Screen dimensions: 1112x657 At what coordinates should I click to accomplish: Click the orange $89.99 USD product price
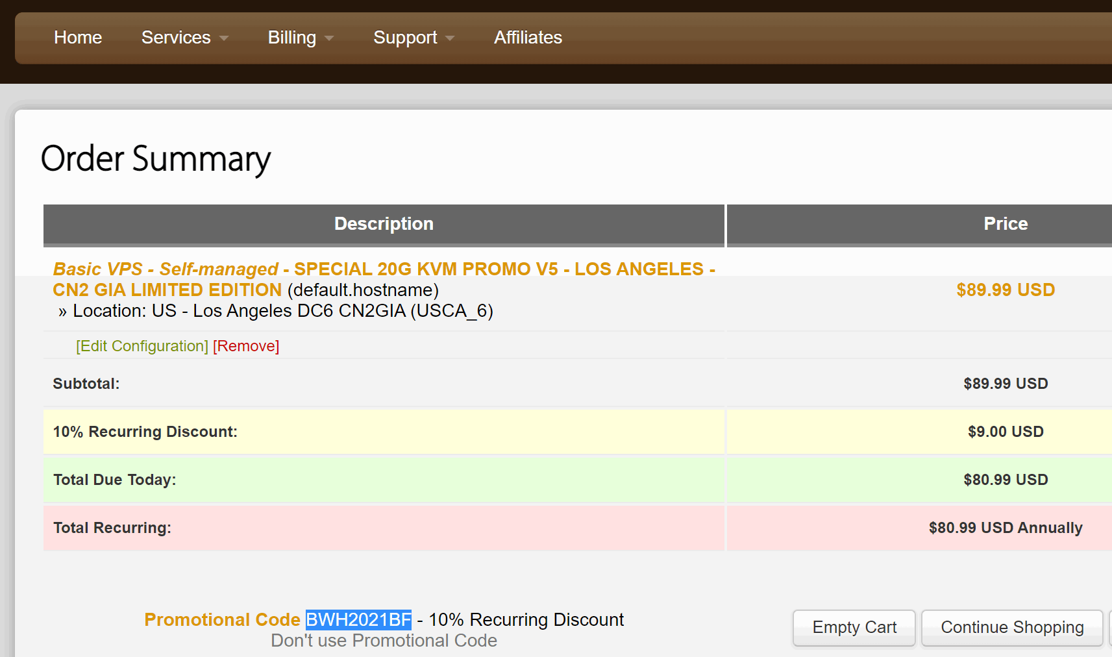(1005, 290)
